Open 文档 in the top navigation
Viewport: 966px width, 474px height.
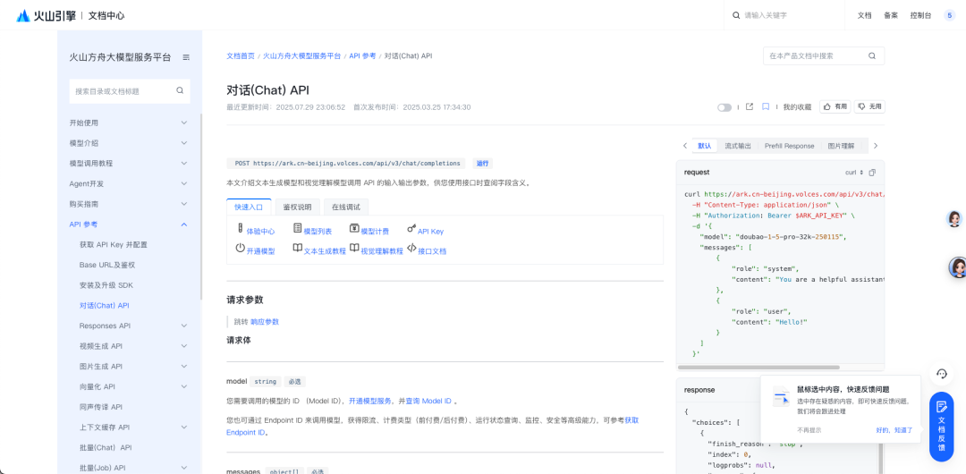click(864, 15)
